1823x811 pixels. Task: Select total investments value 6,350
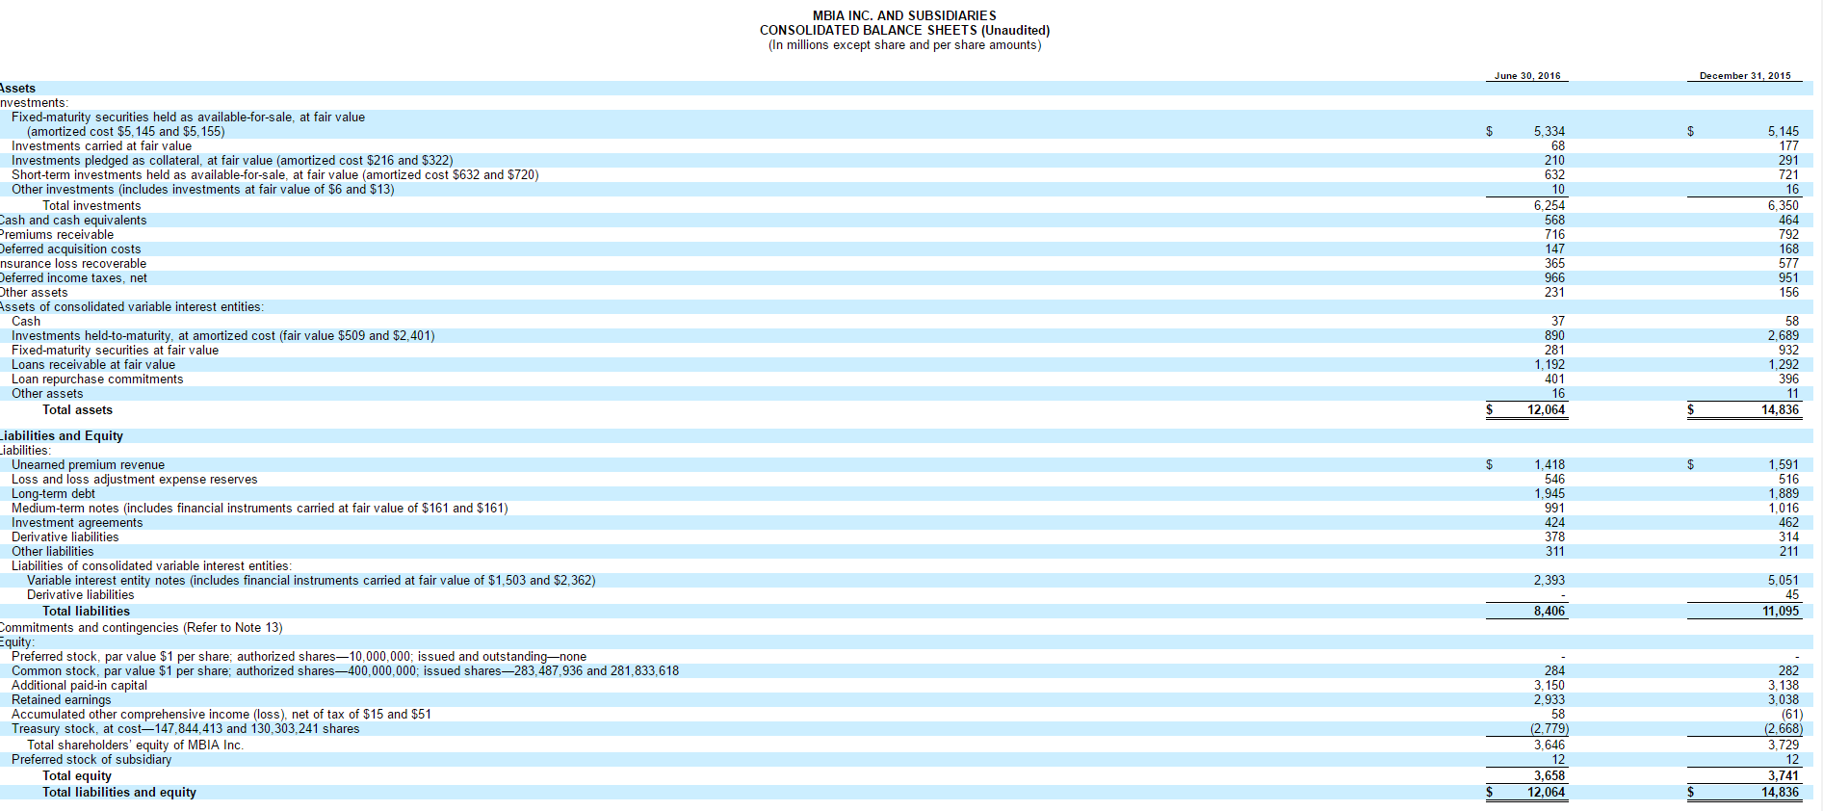click(1783, 205)
